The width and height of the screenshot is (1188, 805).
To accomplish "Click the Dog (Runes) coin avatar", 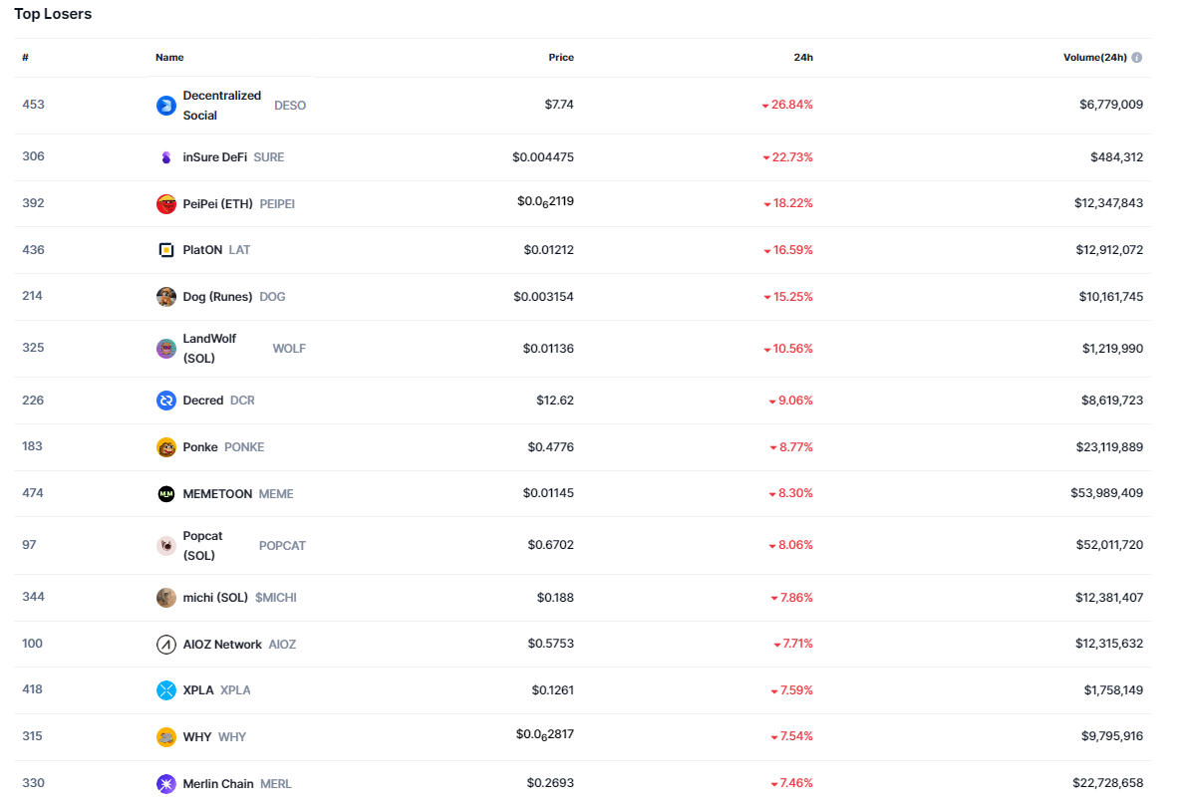I will click(166, 297).
